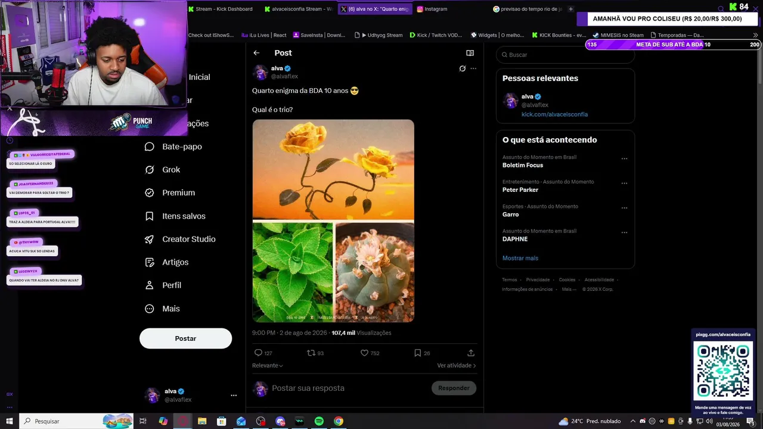Expand the Relevante replies sort dropdown

point(268,365)
